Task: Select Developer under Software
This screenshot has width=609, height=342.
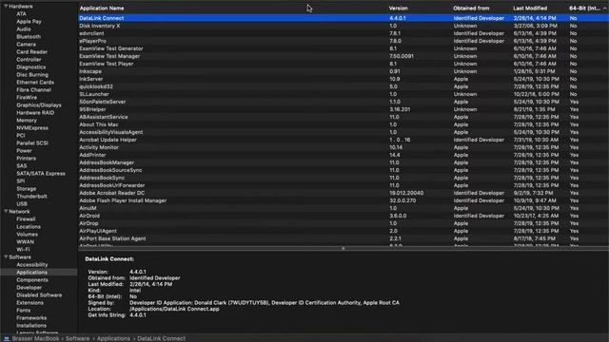Action: pos(29,288)
